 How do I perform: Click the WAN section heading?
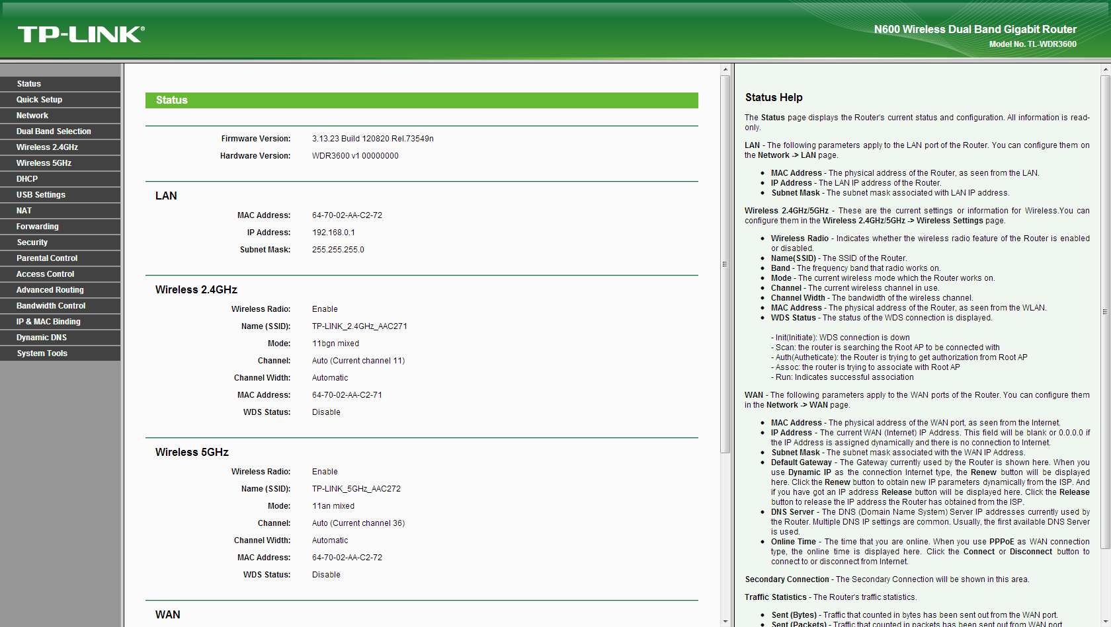[168, 614]
